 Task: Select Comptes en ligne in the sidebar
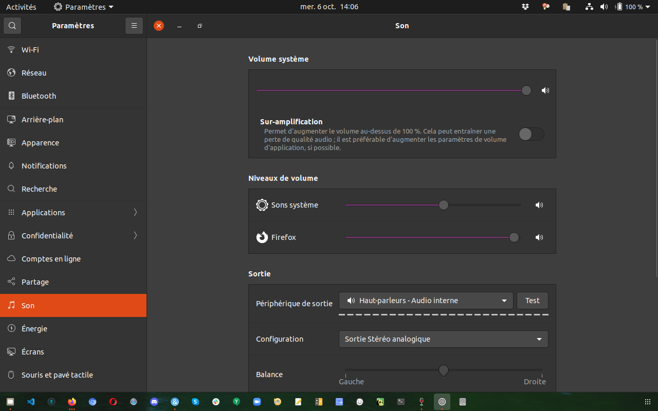click(x=73, y=259)
